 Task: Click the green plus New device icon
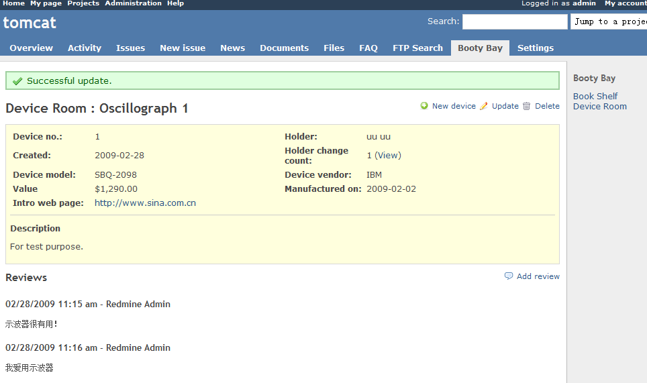pos(424,106)
